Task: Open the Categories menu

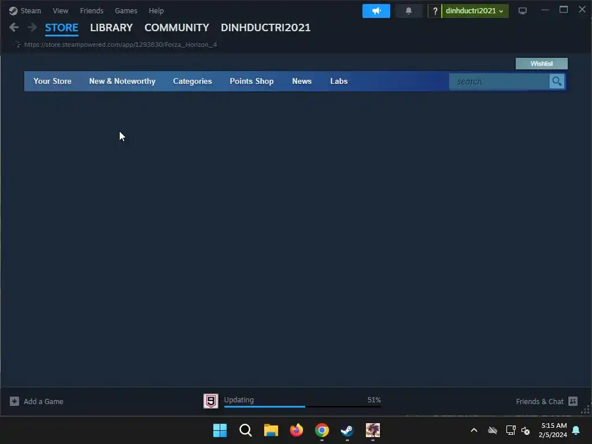Action: coord(192,81)
